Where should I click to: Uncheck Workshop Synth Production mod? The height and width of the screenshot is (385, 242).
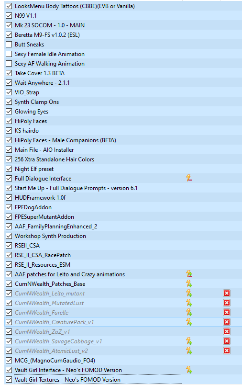point(9,236)
